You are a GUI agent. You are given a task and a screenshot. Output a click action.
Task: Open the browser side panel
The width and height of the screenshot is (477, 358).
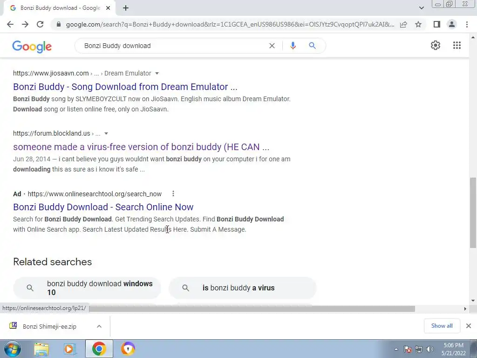tap(437, 24)
